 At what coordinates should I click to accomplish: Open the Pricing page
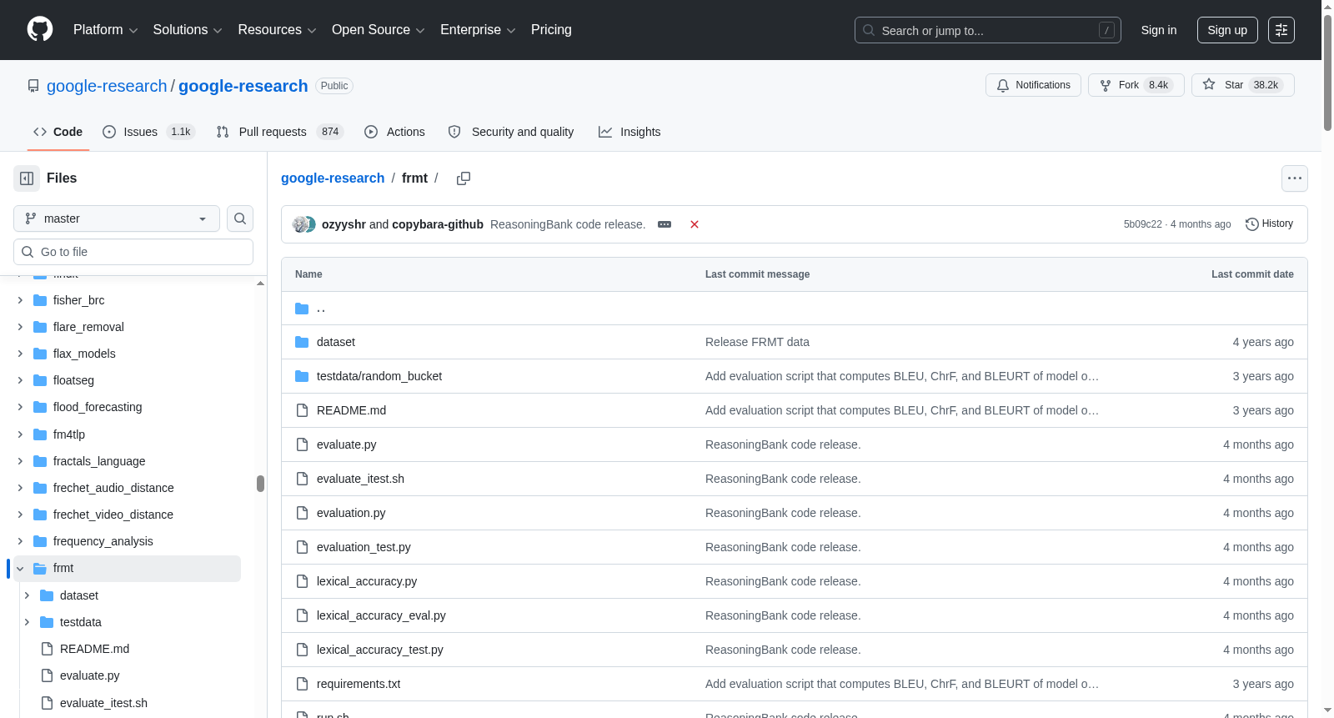[551, 30]
